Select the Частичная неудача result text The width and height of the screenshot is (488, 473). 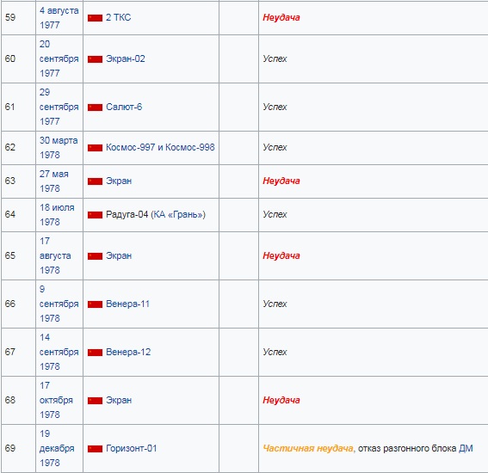tap(308, 448)
